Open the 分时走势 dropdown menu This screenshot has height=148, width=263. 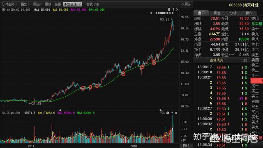(9, 4)
